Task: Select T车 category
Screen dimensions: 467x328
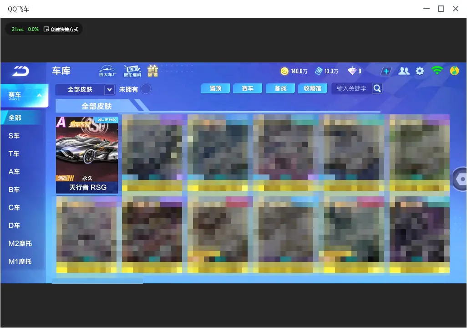Action: pos(14,154)
